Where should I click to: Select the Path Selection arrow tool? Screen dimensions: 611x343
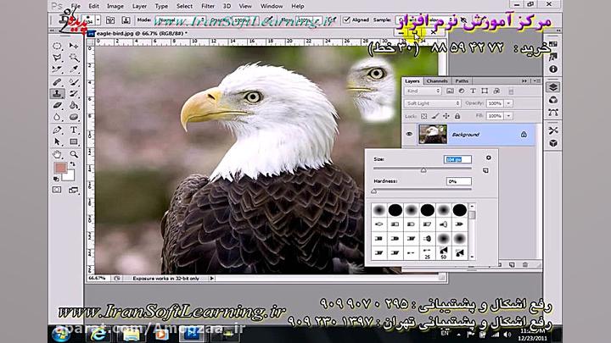(x=58, y=142)
